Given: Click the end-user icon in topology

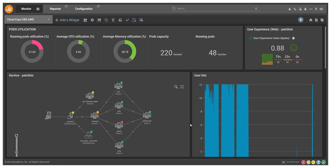Looking at the screenshot, I should (x=48, y=116).
